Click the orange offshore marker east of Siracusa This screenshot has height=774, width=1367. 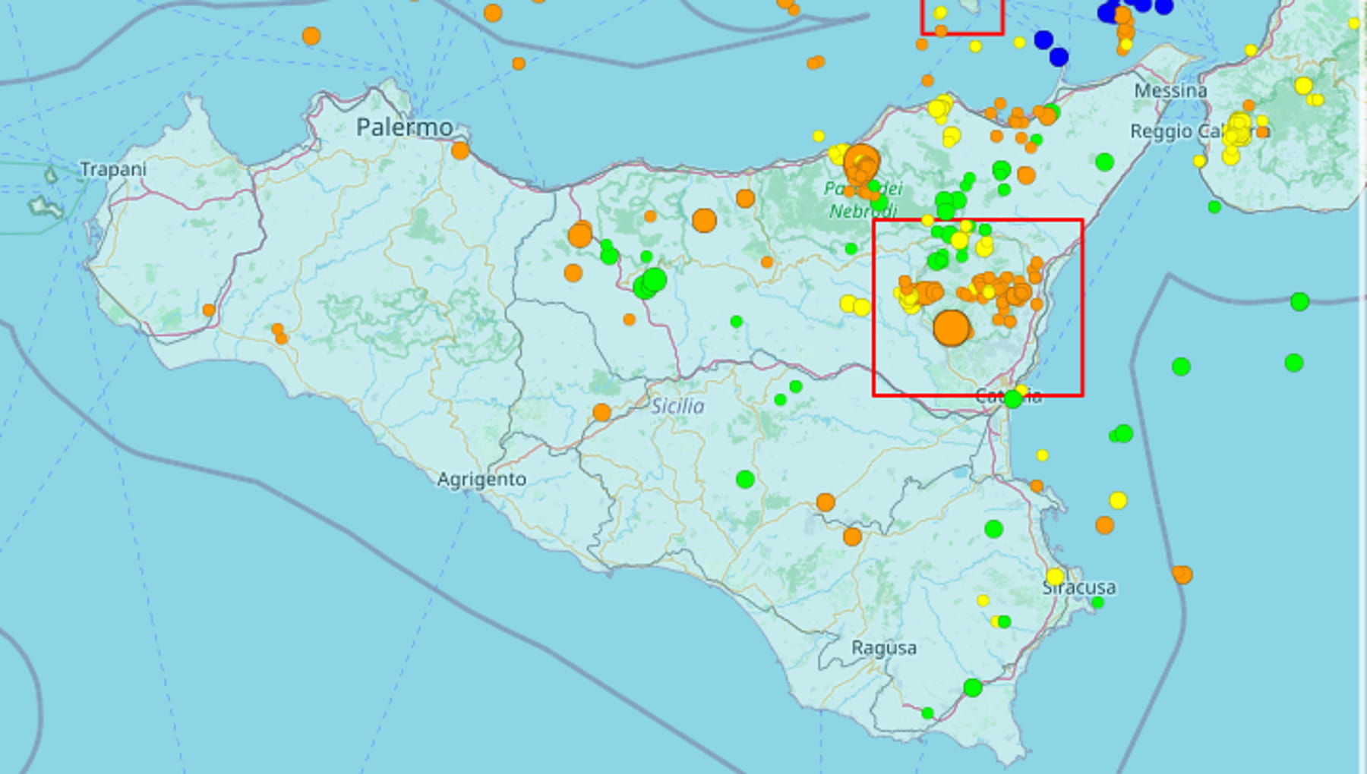point(1182,574)
